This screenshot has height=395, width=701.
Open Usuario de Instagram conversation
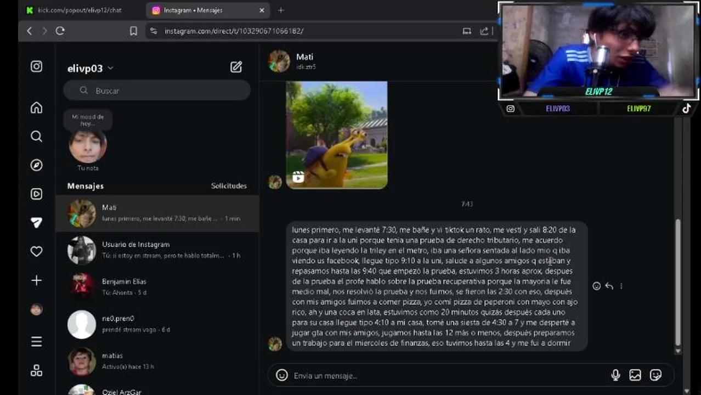point(157,250)
